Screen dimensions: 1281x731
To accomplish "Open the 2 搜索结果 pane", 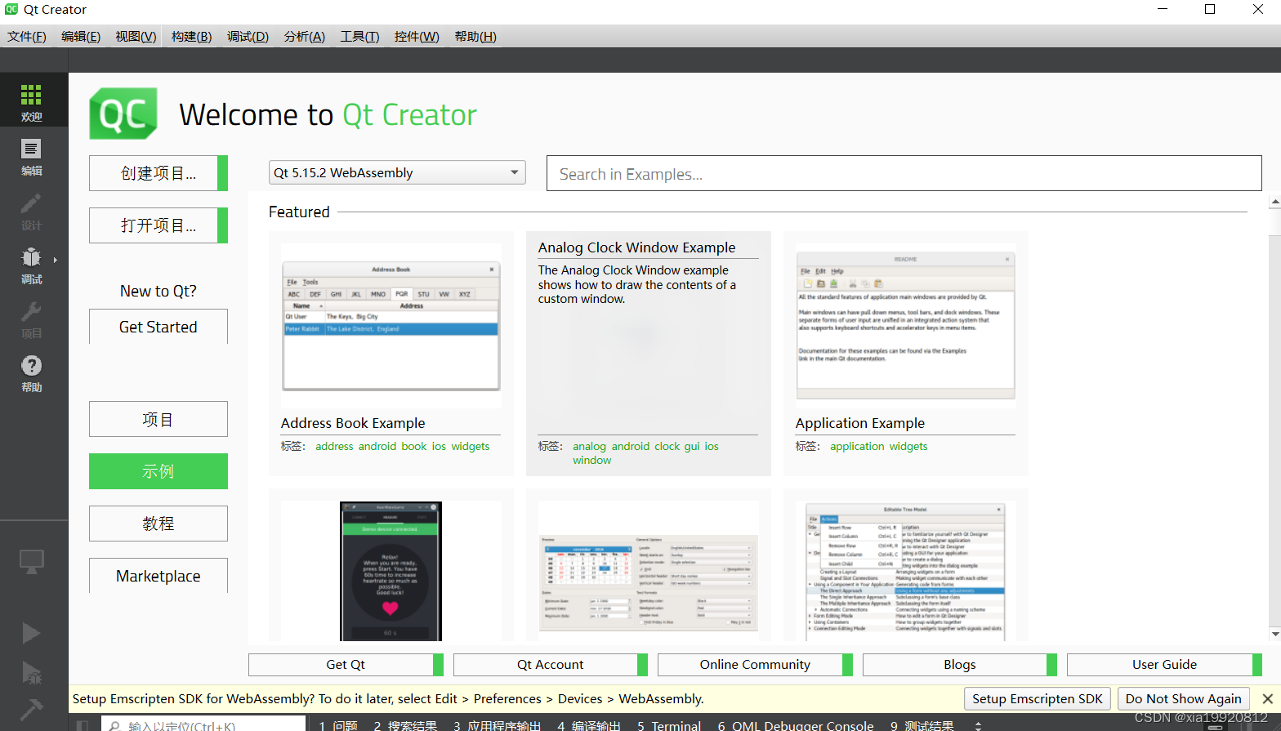I will click(x=405, y=725).
